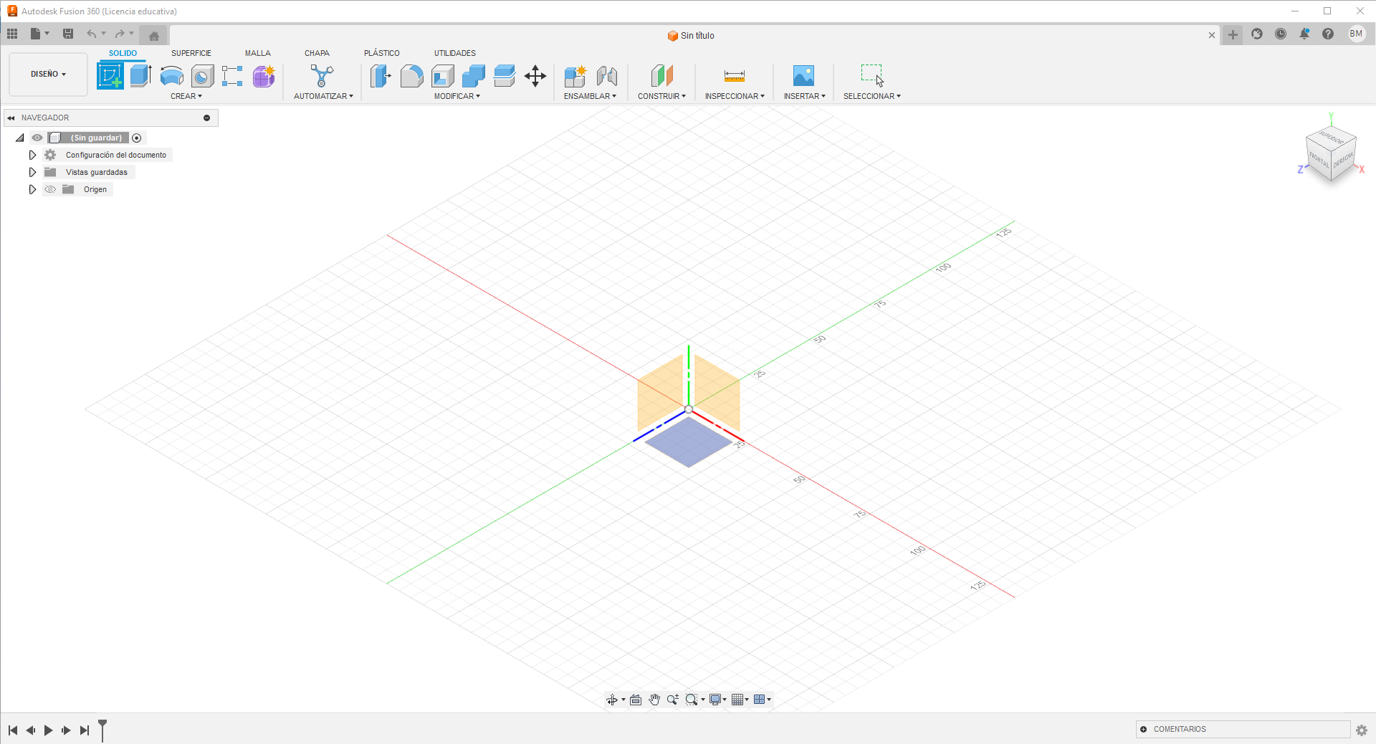Open the Measure tool under Inspeccionar
The image size is (1376, 744).
[734, 76]
